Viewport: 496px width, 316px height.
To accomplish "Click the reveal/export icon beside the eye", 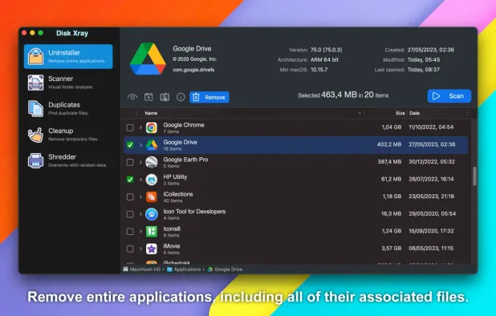I will click(148, 97).
